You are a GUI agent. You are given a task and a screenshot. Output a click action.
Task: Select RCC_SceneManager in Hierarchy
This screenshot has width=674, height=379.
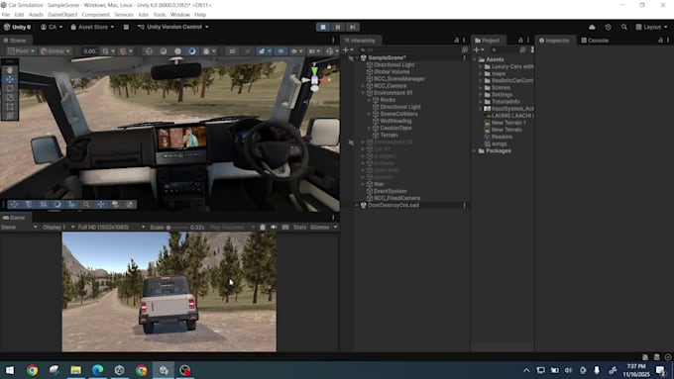pos(398,79)
